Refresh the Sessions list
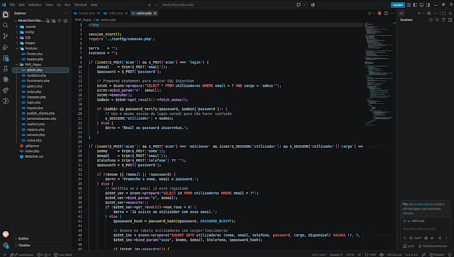Screen dimensions: 454x257 click(431, 20)
